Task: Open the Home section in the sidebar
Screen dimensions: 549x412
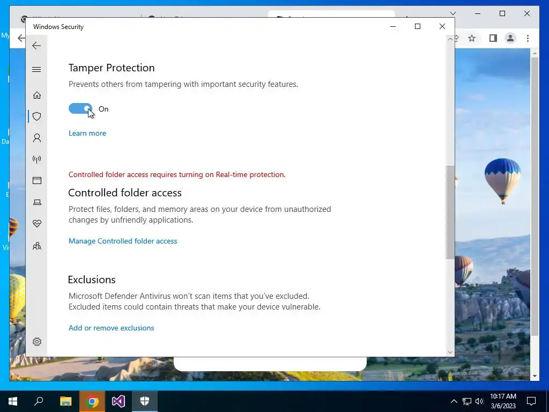Action: pyautogui.click(x=37, y=95)
